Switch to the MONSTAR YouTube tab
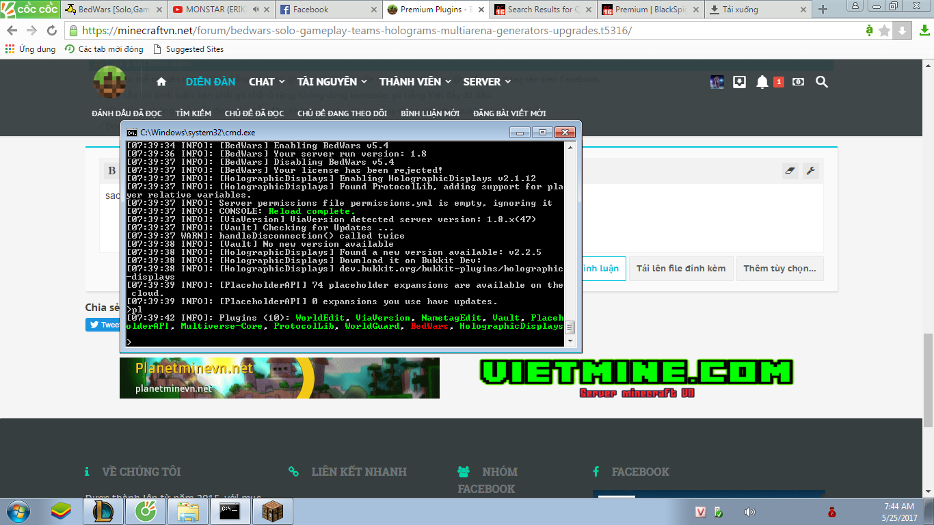This screenshot has width=934, height=525. point(222,10)
